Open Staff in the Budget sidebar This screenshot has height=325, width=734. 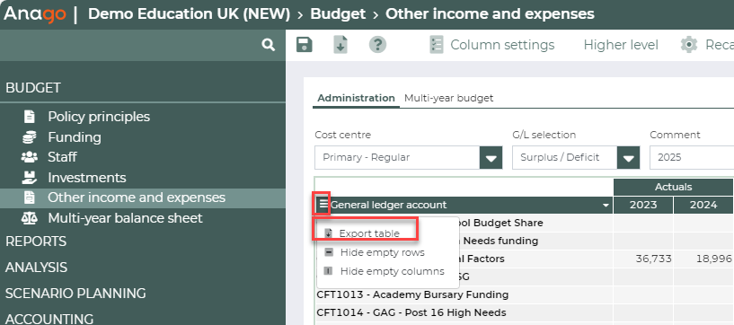(62, 157)
